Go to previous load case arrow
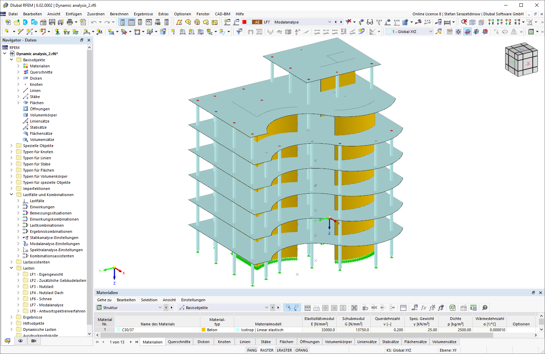Viewport: 545px width, 354px height. click(336, 22)
